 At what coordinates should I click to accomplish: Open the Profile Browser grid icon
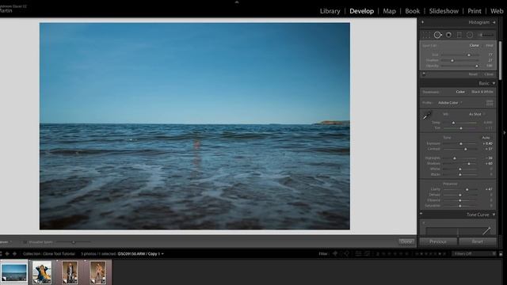pyautogui.click(x=490, y=103)
